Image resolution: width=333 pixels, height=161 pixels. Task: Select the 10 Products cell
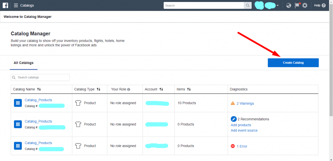[201, 103]
